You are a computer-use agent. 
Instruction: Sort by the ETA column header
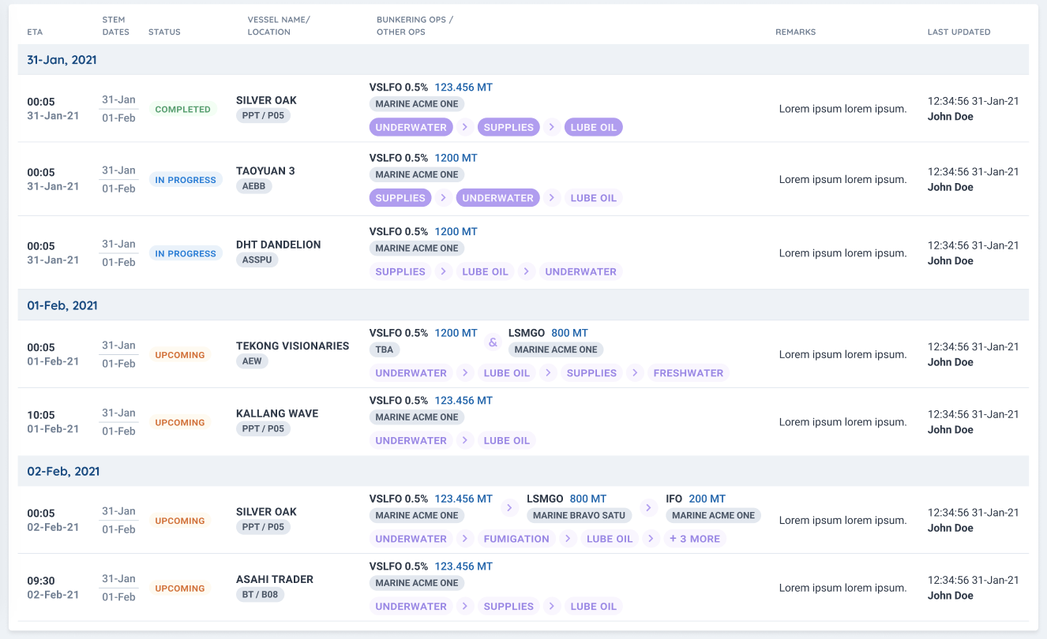[x=35, y=32]
